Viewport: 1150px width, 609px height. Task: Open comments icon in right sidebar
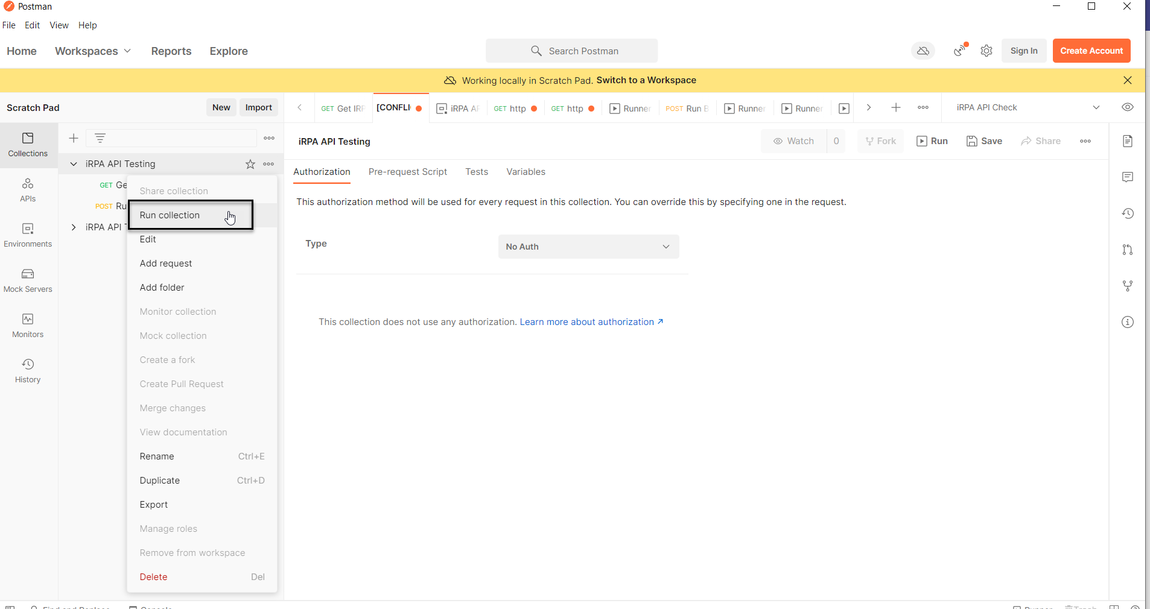1128,177
